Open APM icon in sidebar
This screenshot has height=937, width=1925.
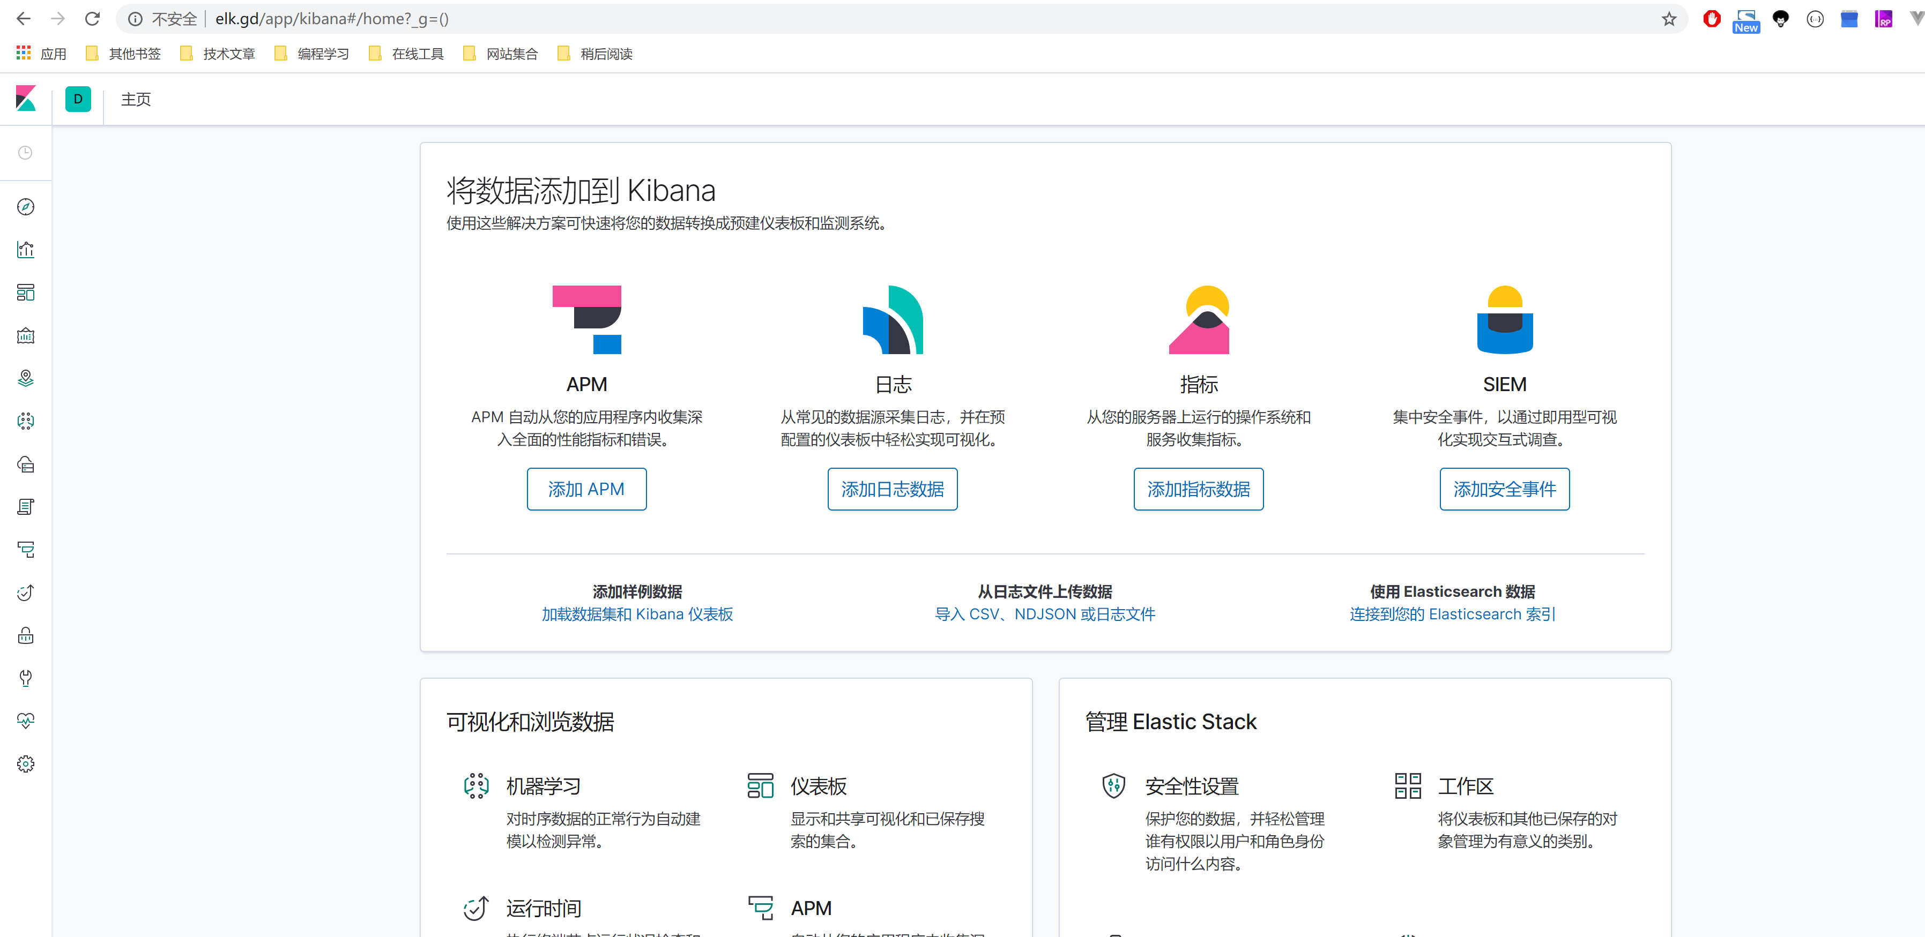[25, 550]
